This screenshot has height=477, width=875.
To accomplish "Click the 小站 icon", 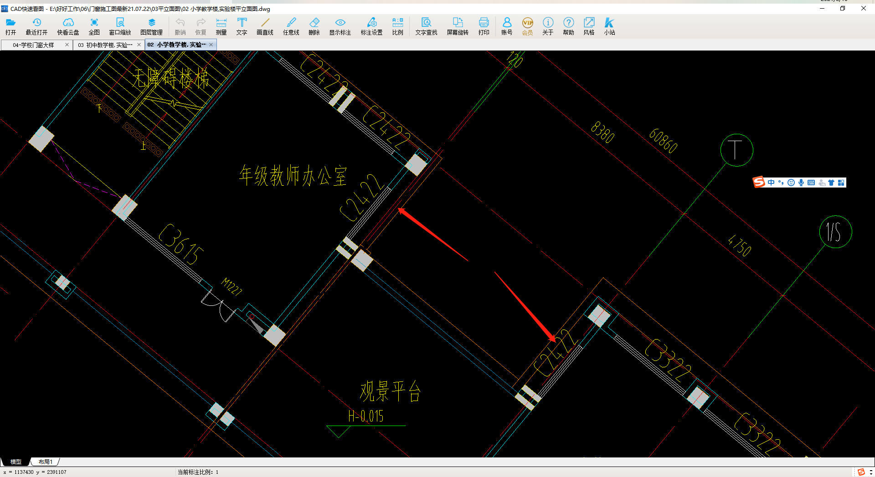I will [x=609, y=26].
